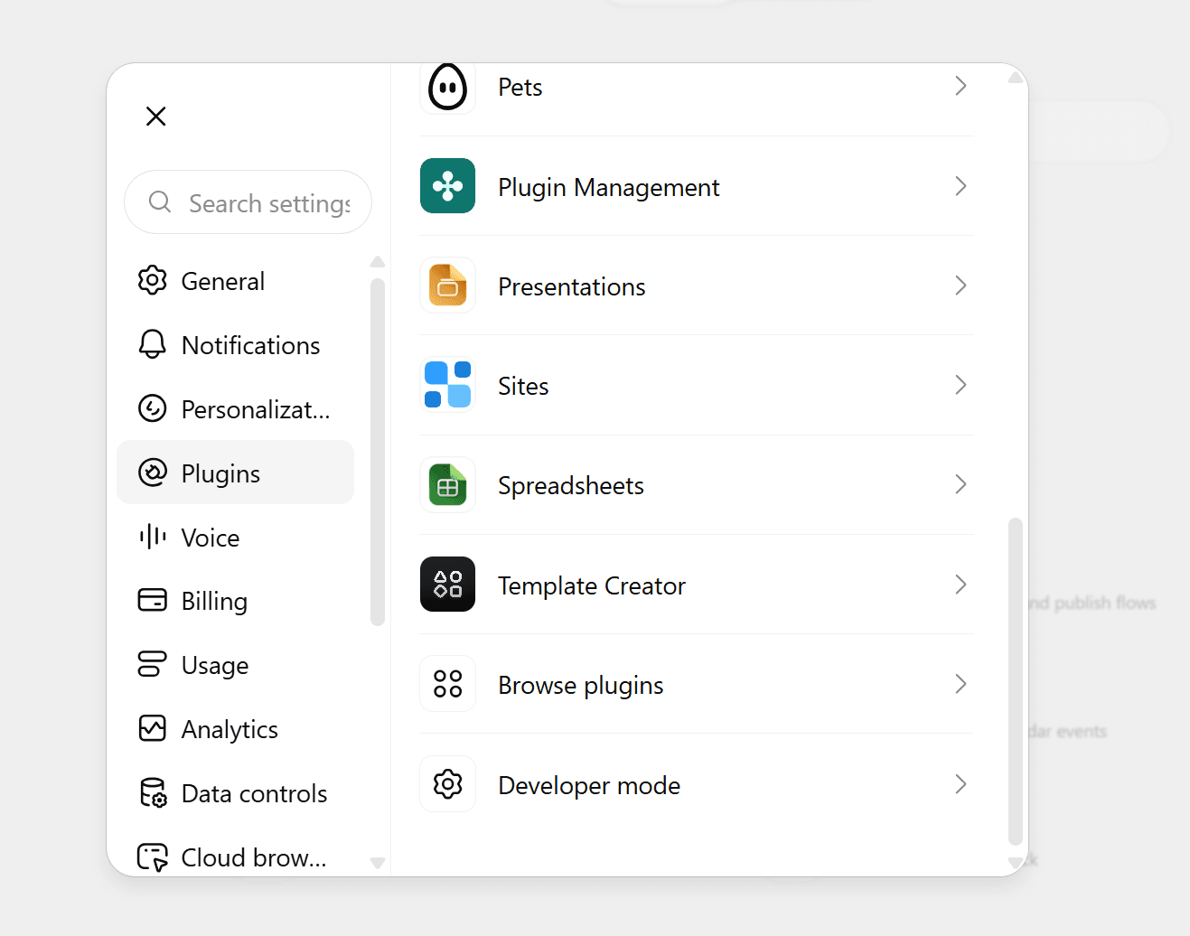Click the Spreadsheets green grid icon
Screen dimensions: 1190x936
[447, 485]
